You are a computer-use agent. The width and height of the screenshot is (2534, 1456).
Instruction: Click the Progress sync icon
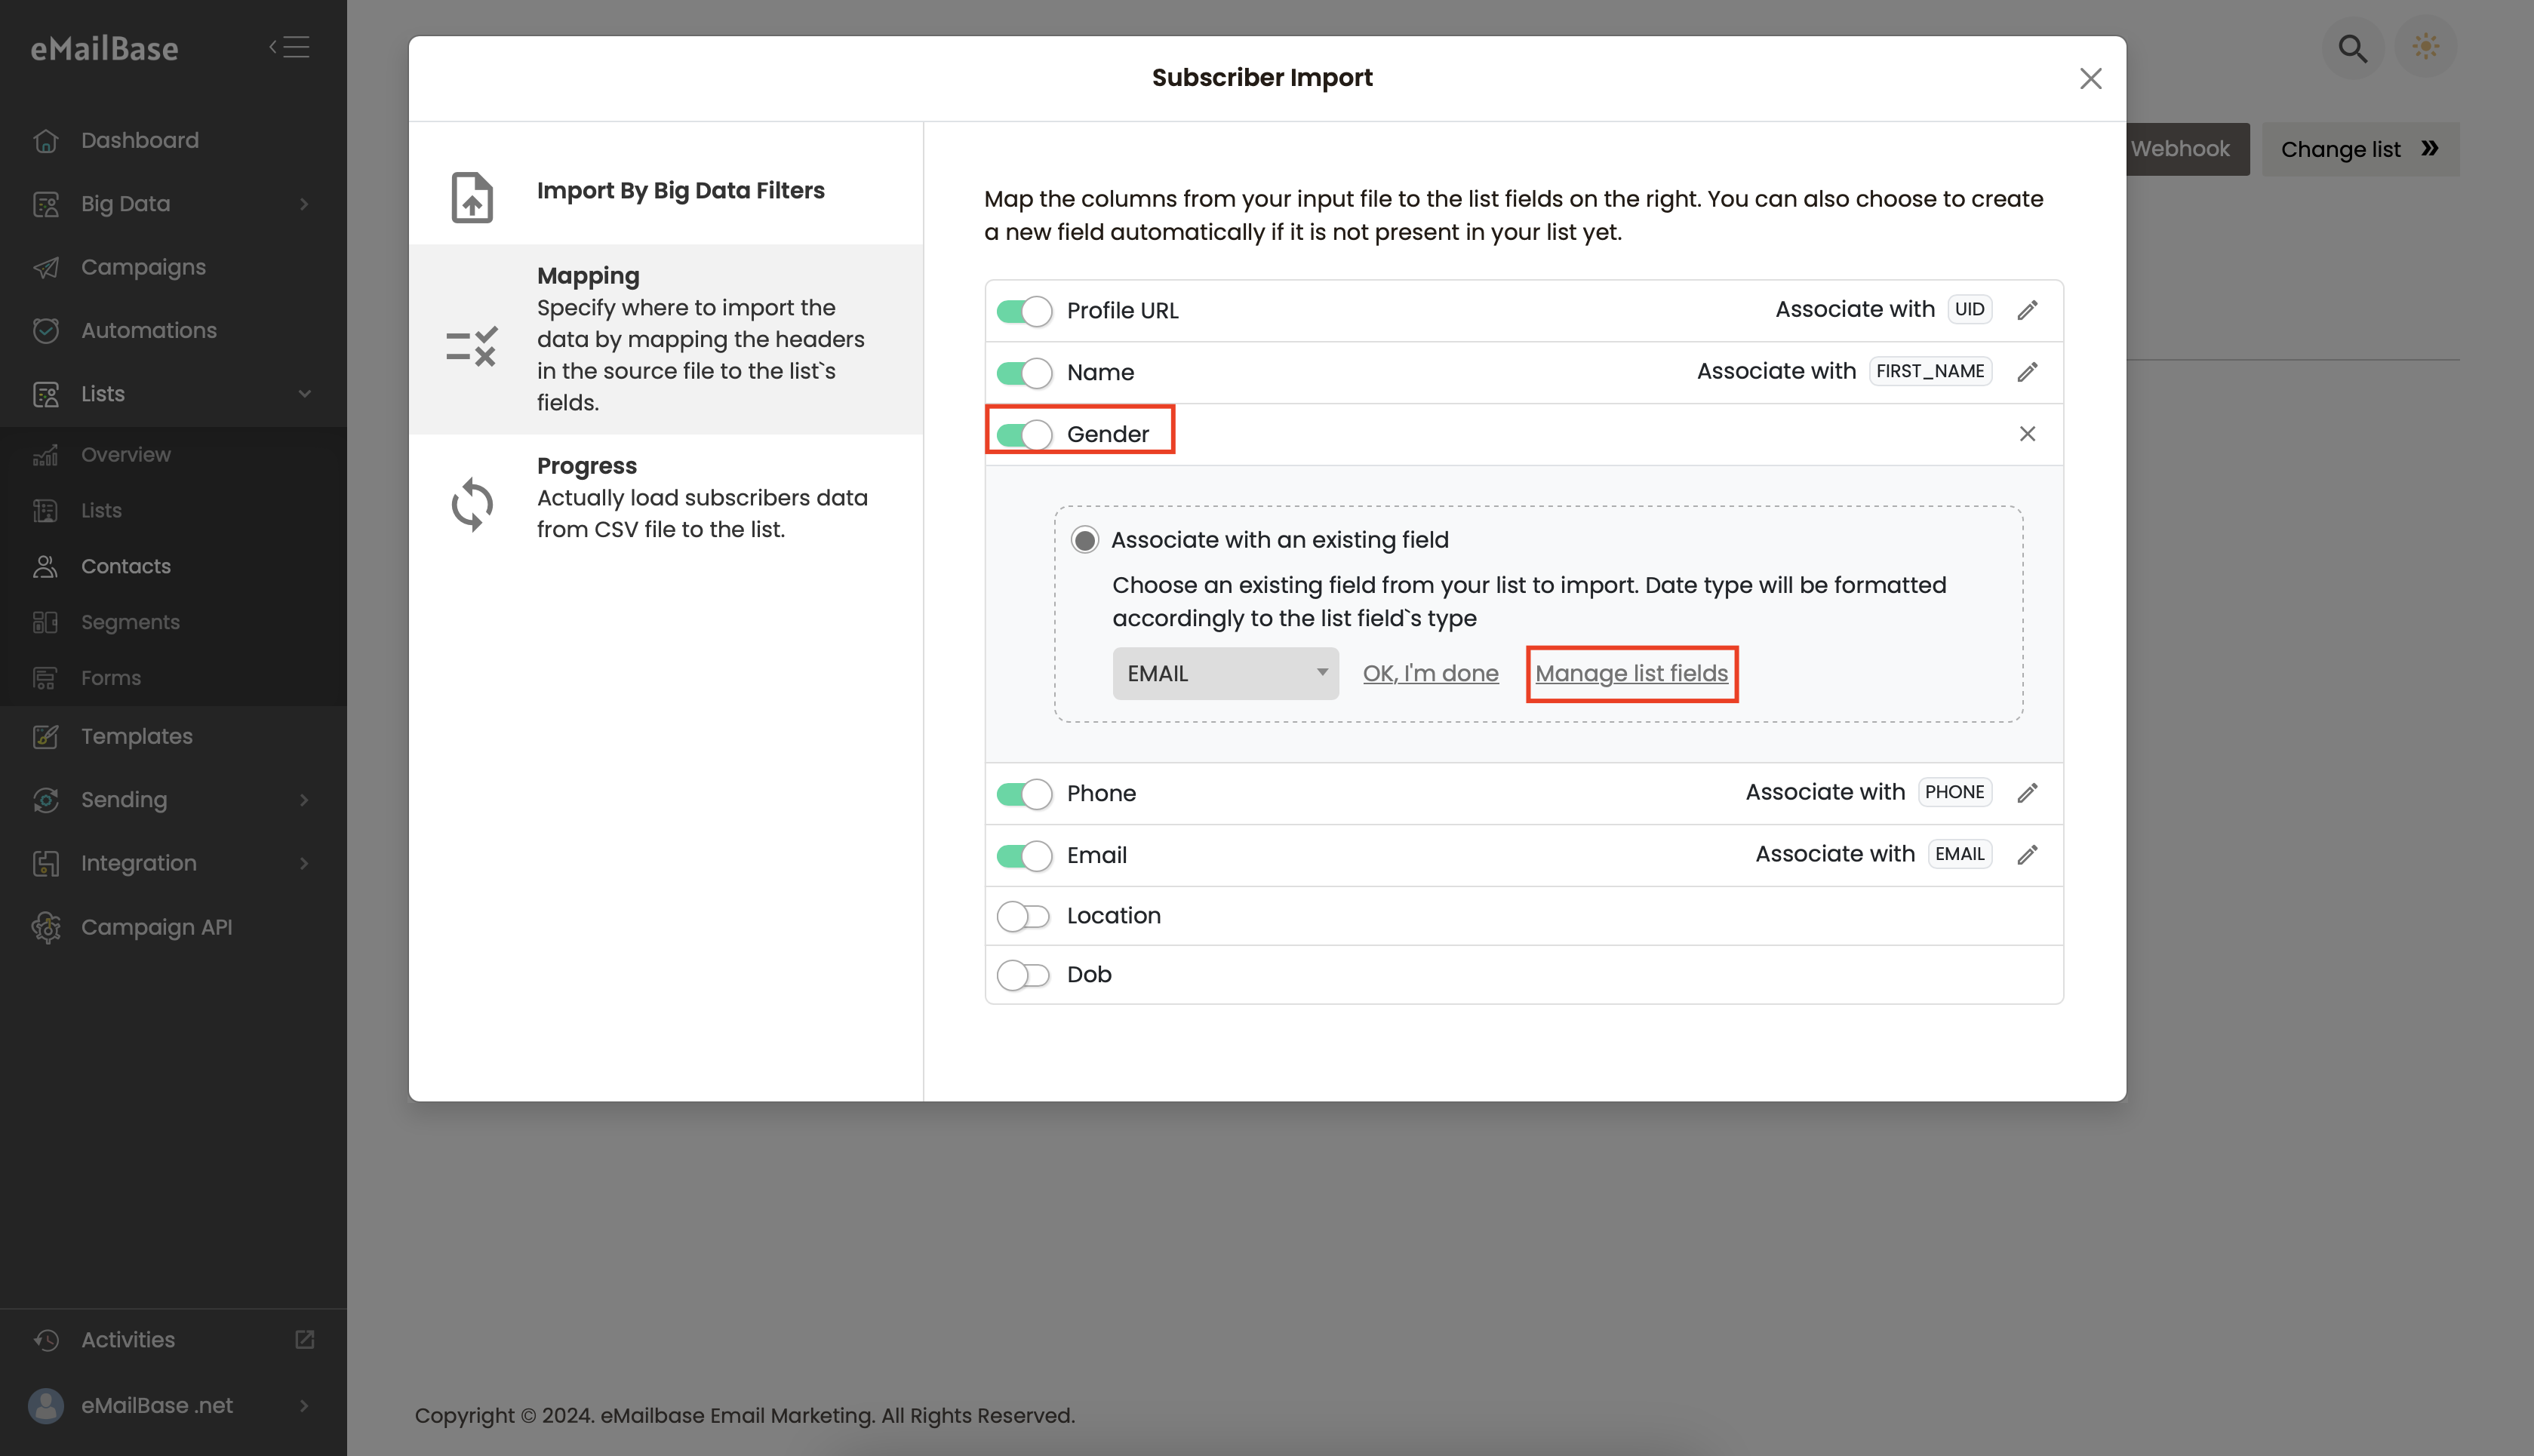pos(472,504)
